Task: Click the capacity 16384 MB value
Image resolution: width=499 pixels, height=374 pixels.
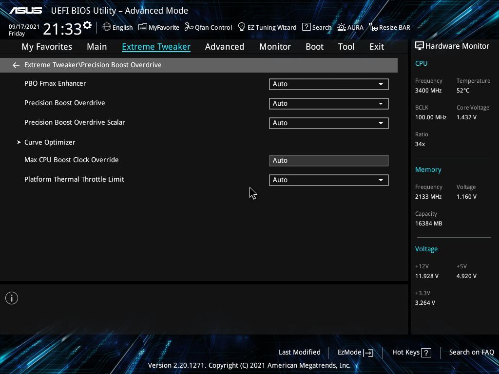Action: click(428, 224)
